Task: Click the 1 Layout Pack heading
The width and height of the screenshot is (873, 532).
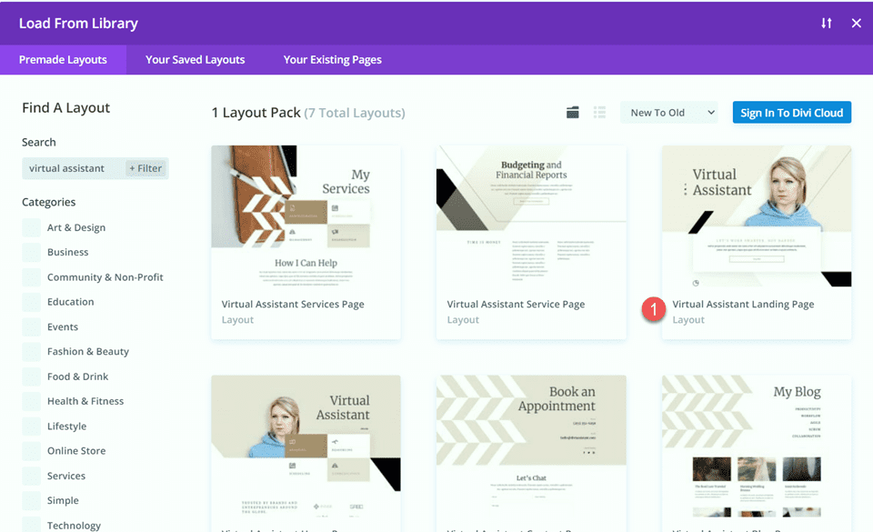Action: pyautogui.click(x=256, y=113)
